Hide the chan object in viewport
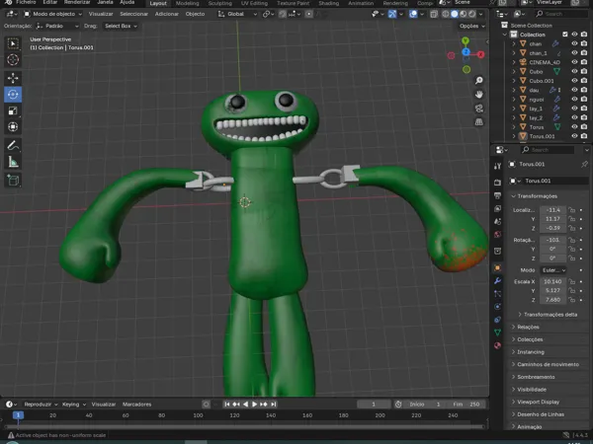Image resolution: width=593 pixels, height=444 pixels. point(574,43)
